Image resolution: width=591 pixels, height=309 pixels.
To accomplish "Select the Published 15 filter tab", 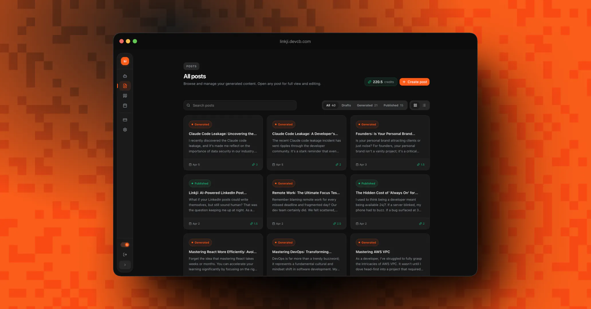I will point(393,105).
